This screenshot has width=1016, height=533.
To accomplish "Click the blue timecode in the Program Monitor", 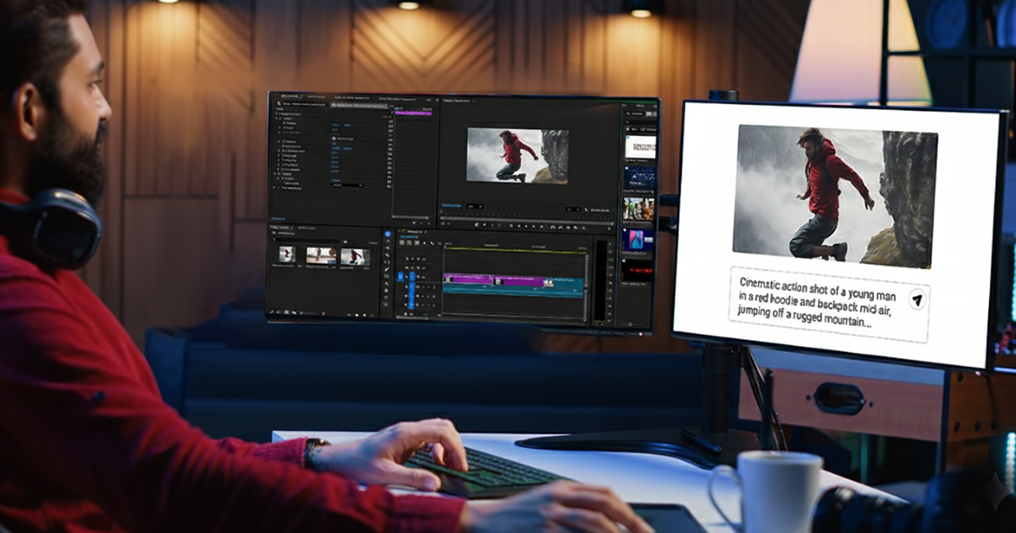I will point(452,205).
